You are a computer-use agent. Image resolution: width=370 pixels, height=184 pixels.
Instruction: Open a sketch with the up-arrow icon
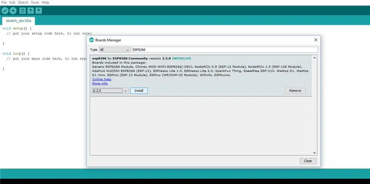pos(31,11)
